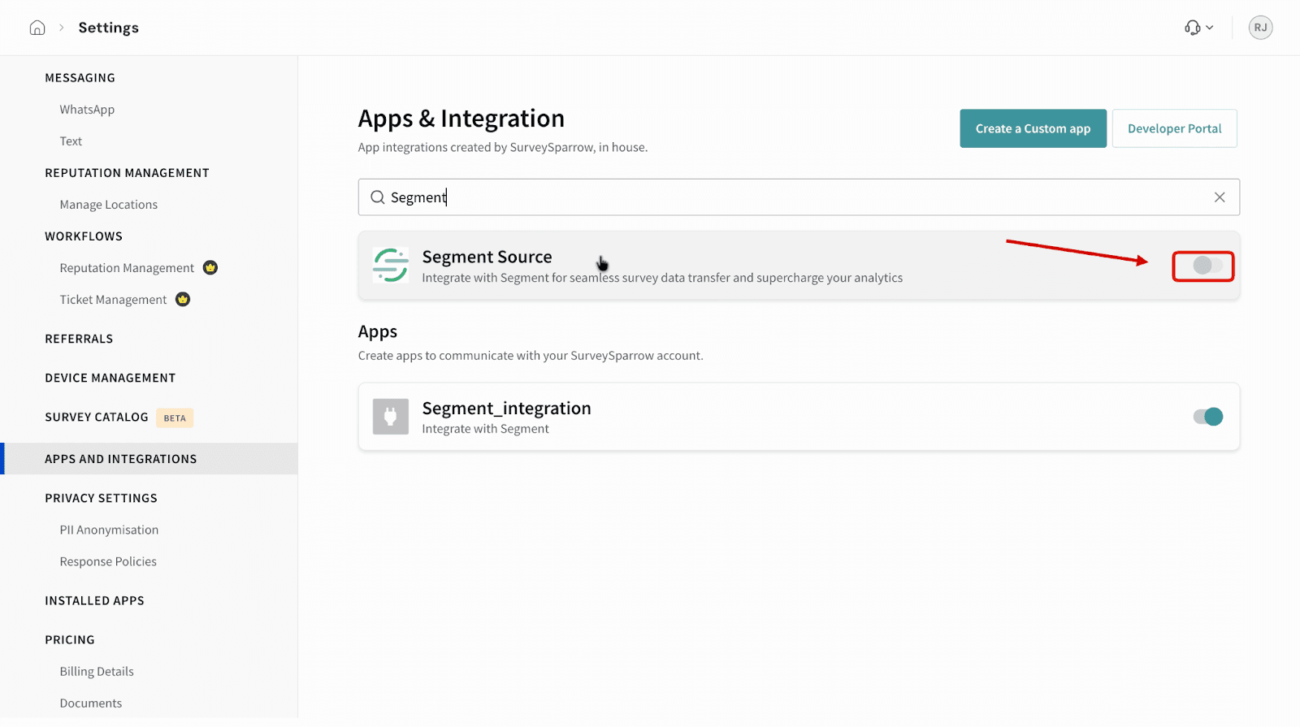Go to Installed Apps
This screenshot has height=727, width=1300.
click(x=94, y=600)
